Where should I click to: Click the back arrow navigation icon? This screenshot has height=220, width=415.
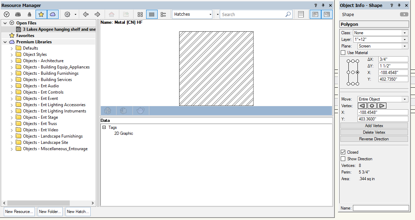(x=86, y=14)
